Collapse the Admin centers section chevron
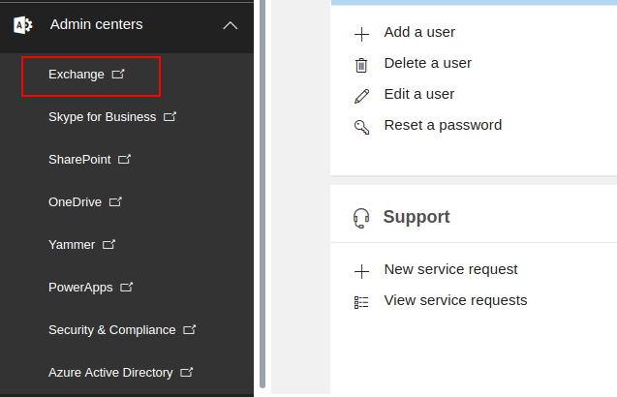The image size is (617, 397). (x=230, y=25)
